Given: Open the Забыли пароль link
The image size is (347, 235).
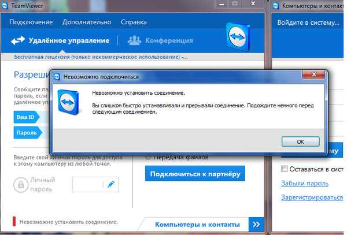Looking at the screenshot, I should click(305, 183).
